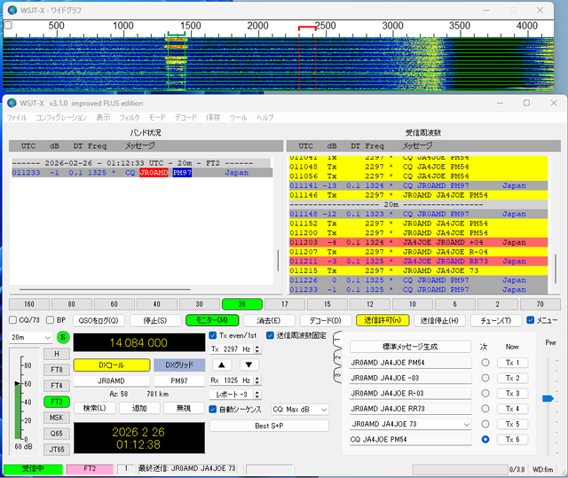Click the 受信周波数 pane vertical scrollbar
The height and width of the screenshot is (478, 568).
click(556, 269)
